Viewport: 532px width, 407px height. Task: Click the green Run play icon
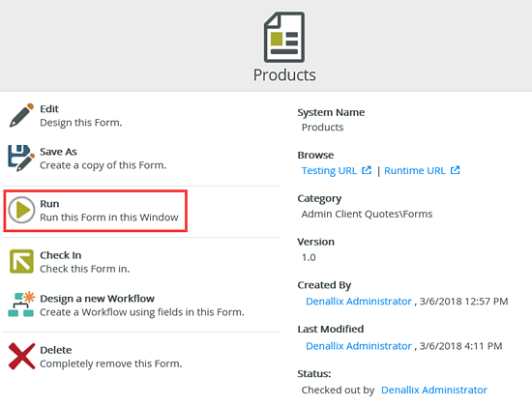point(21,210)
